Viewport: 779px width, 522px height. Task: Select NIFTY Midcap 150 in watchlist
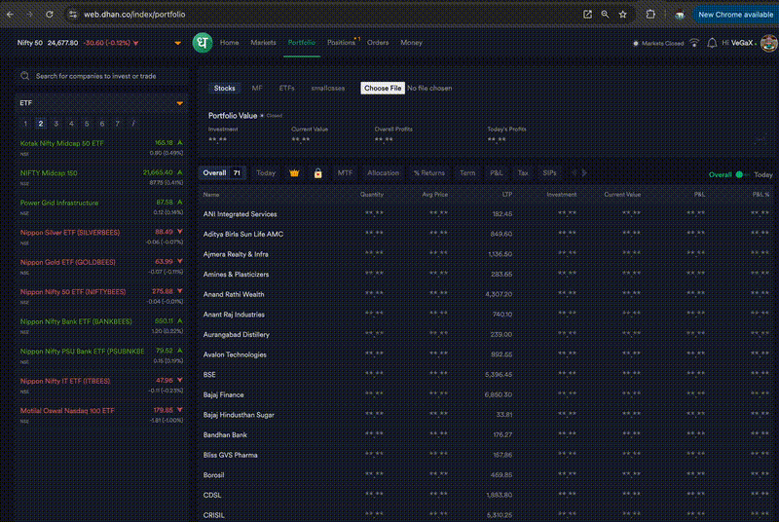101,177
